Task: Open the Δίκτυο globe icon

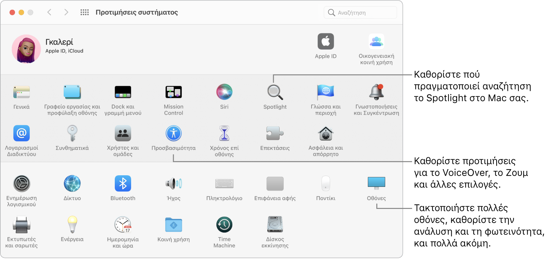Action: coord(72,184)
